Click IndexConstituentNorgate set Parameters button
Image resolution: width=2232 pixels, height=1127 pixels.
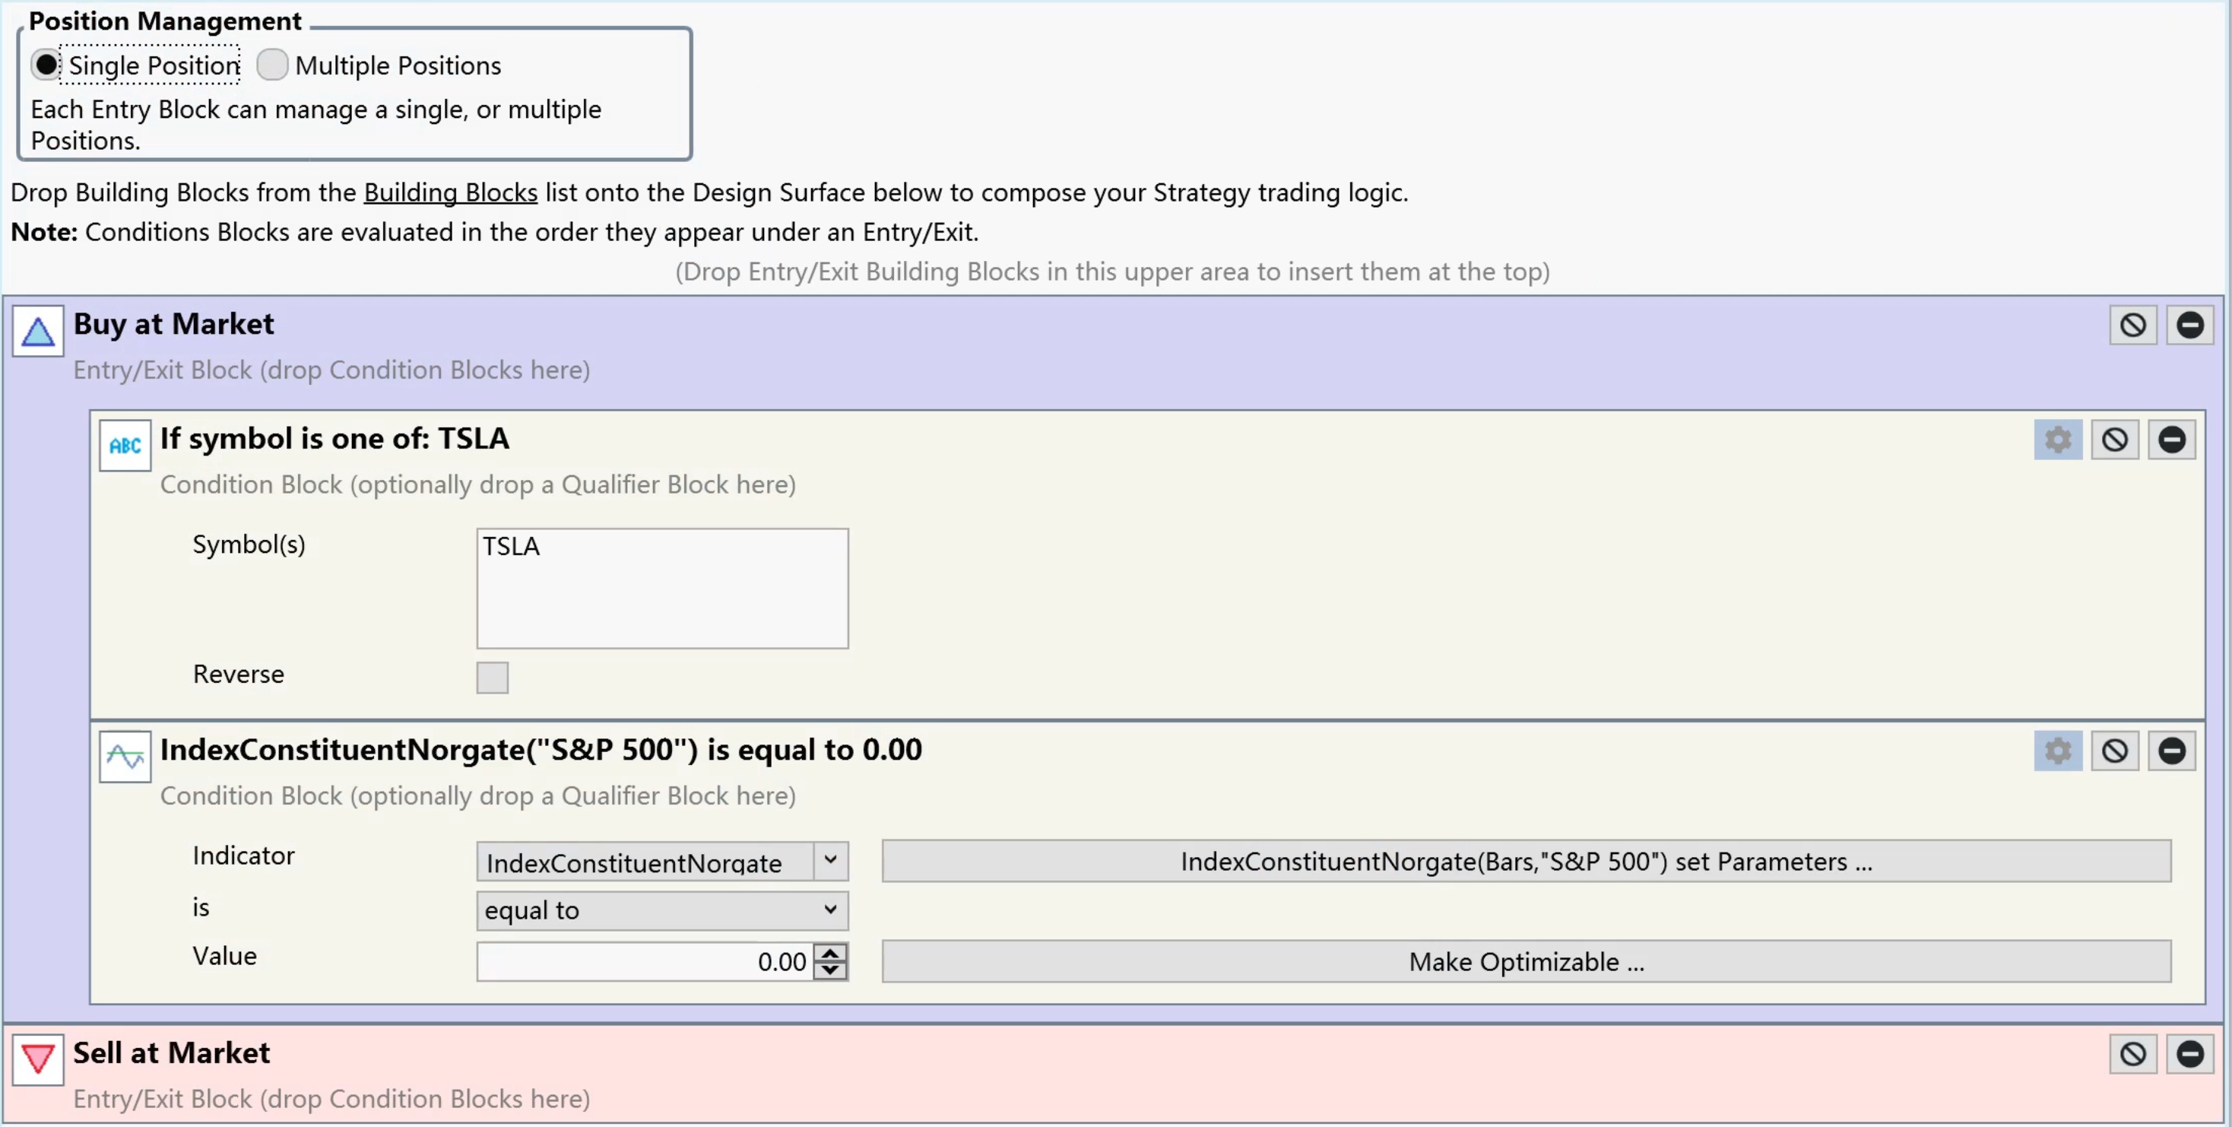coord(1526,861)
